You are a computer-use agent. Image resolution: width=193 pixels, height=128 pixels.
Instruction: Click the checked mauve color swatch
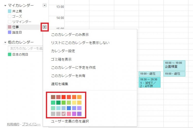click(x=64, y=114)
